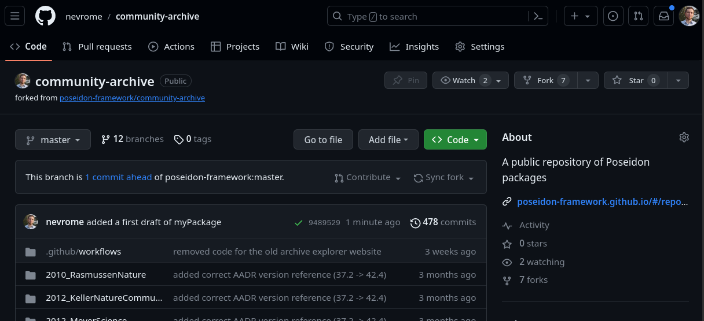Image resolution: width=704 pixels, height=321 pixels.
Task: Edit About section via gear icon
Action: pos(684,137)
